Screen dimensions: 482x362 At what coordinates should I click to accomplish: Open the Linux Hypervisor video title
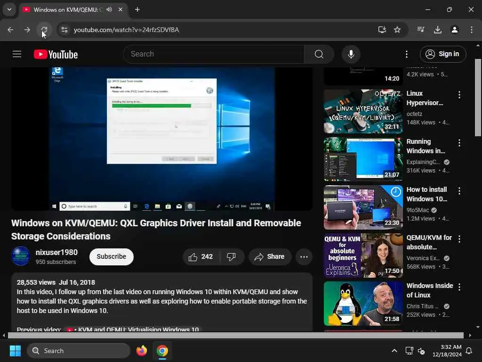(425, 98)
